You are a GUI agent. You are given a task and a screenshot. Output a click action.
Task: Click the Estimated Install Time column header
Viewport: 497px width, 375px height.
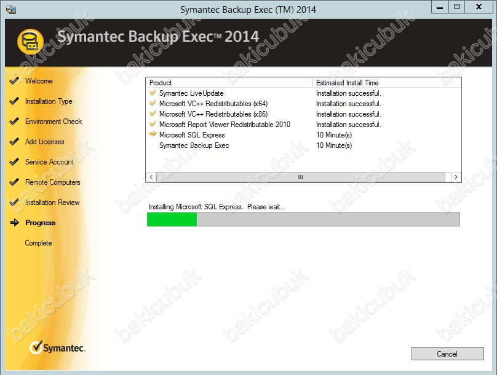(387, 83)
